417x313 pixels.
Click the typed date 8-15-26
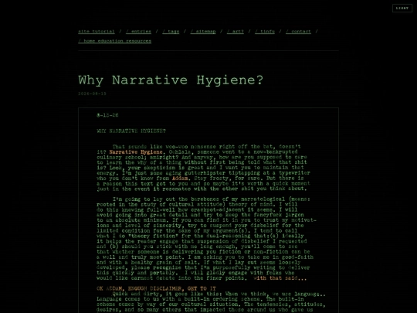[x=107, y=115]
